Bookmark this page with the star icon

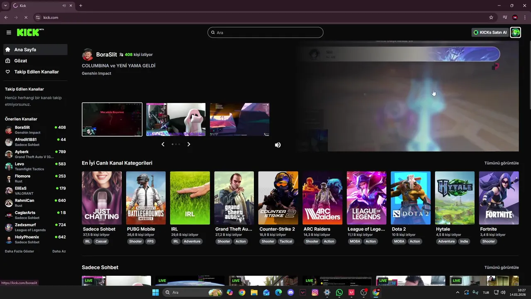pos(491,17)
